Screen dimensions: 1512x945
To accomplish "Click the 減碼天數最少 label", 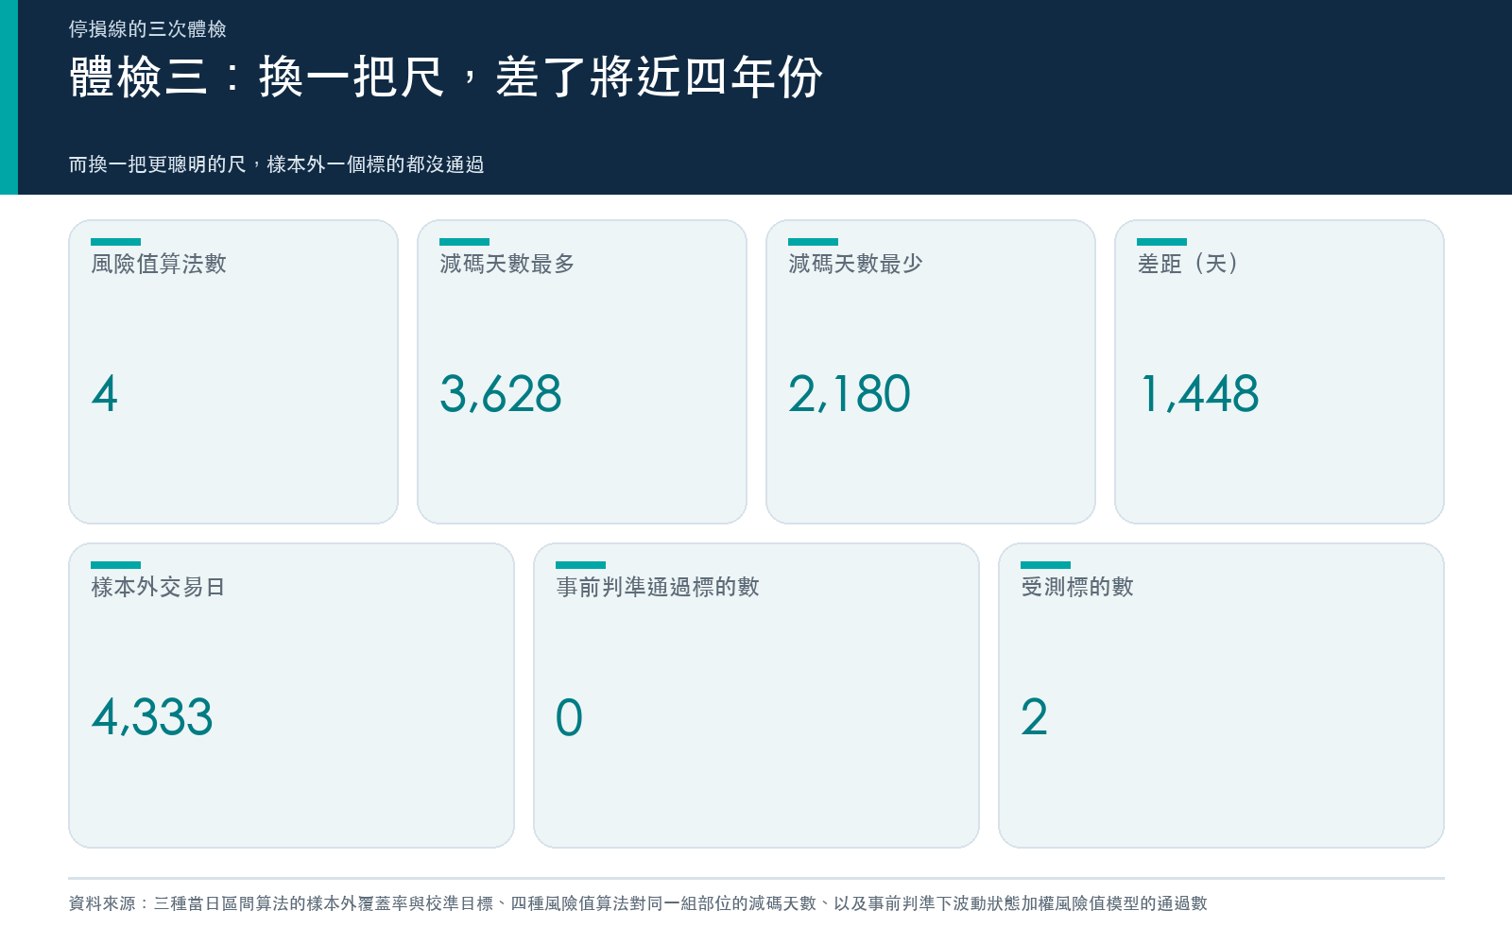I will (x=856, y=264).
